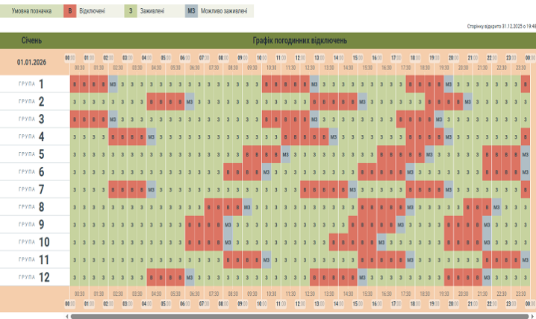The height and width of the screenshot is (319, 536).
Task: Select the Група 1 row label
Action: (31, 83)
